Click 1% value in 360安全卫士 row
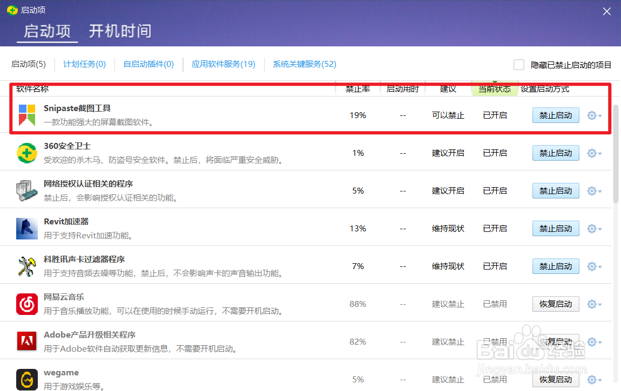This screenshot has height=391, width=621. [357, 153]
